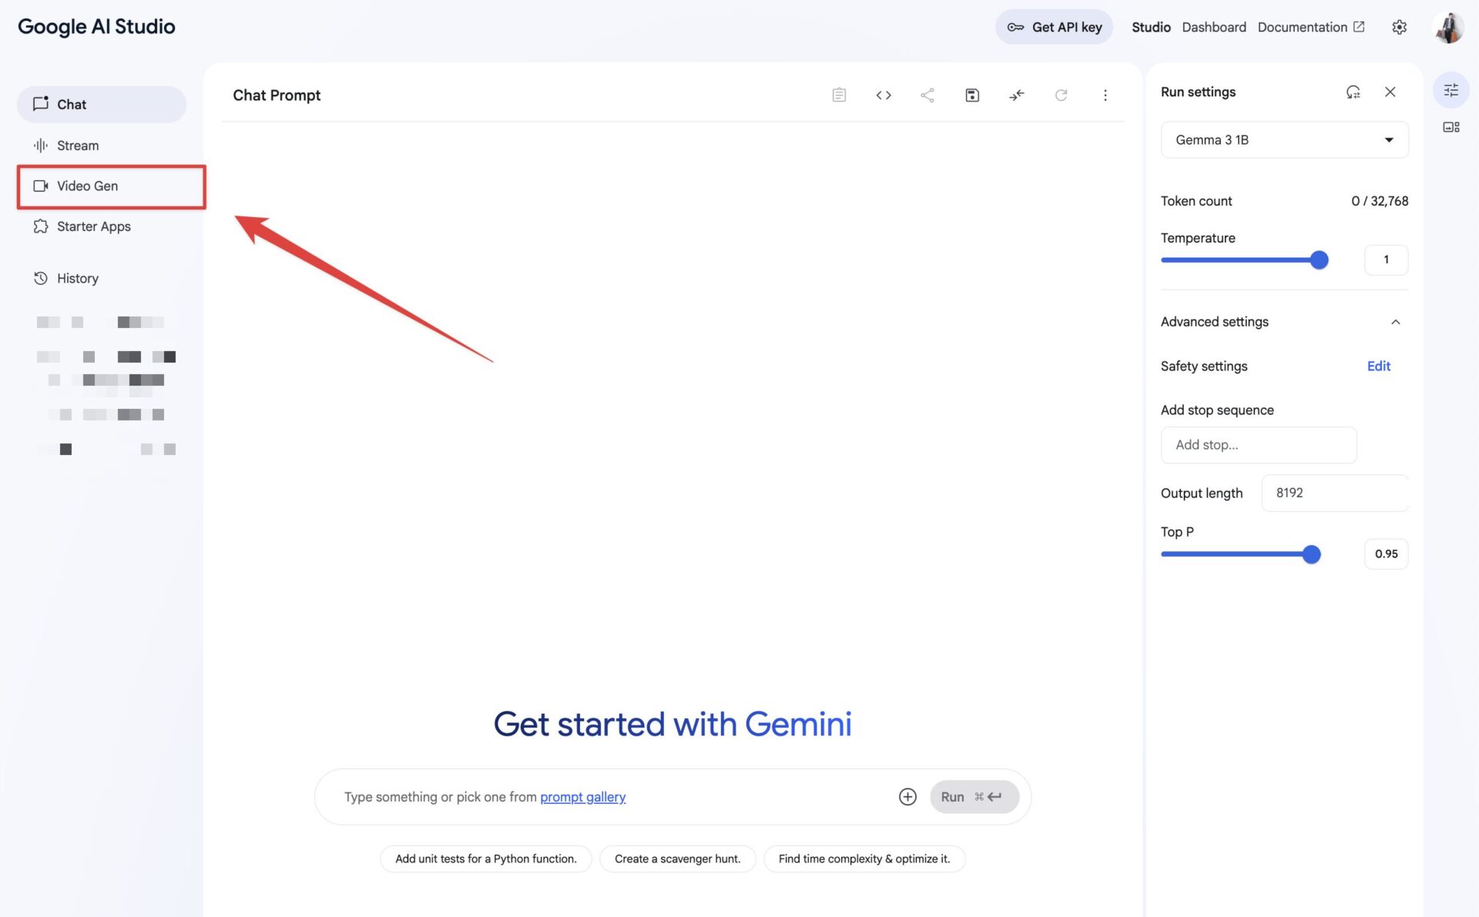Edit the Safety settings
This screenshot has width=1479, height=917.
point(1378,366)
